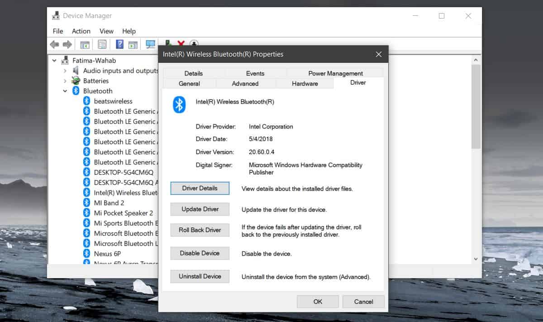Switch to the Power Management tab
Viewport: 543px width, 322px height.
(x=335, y=73)
